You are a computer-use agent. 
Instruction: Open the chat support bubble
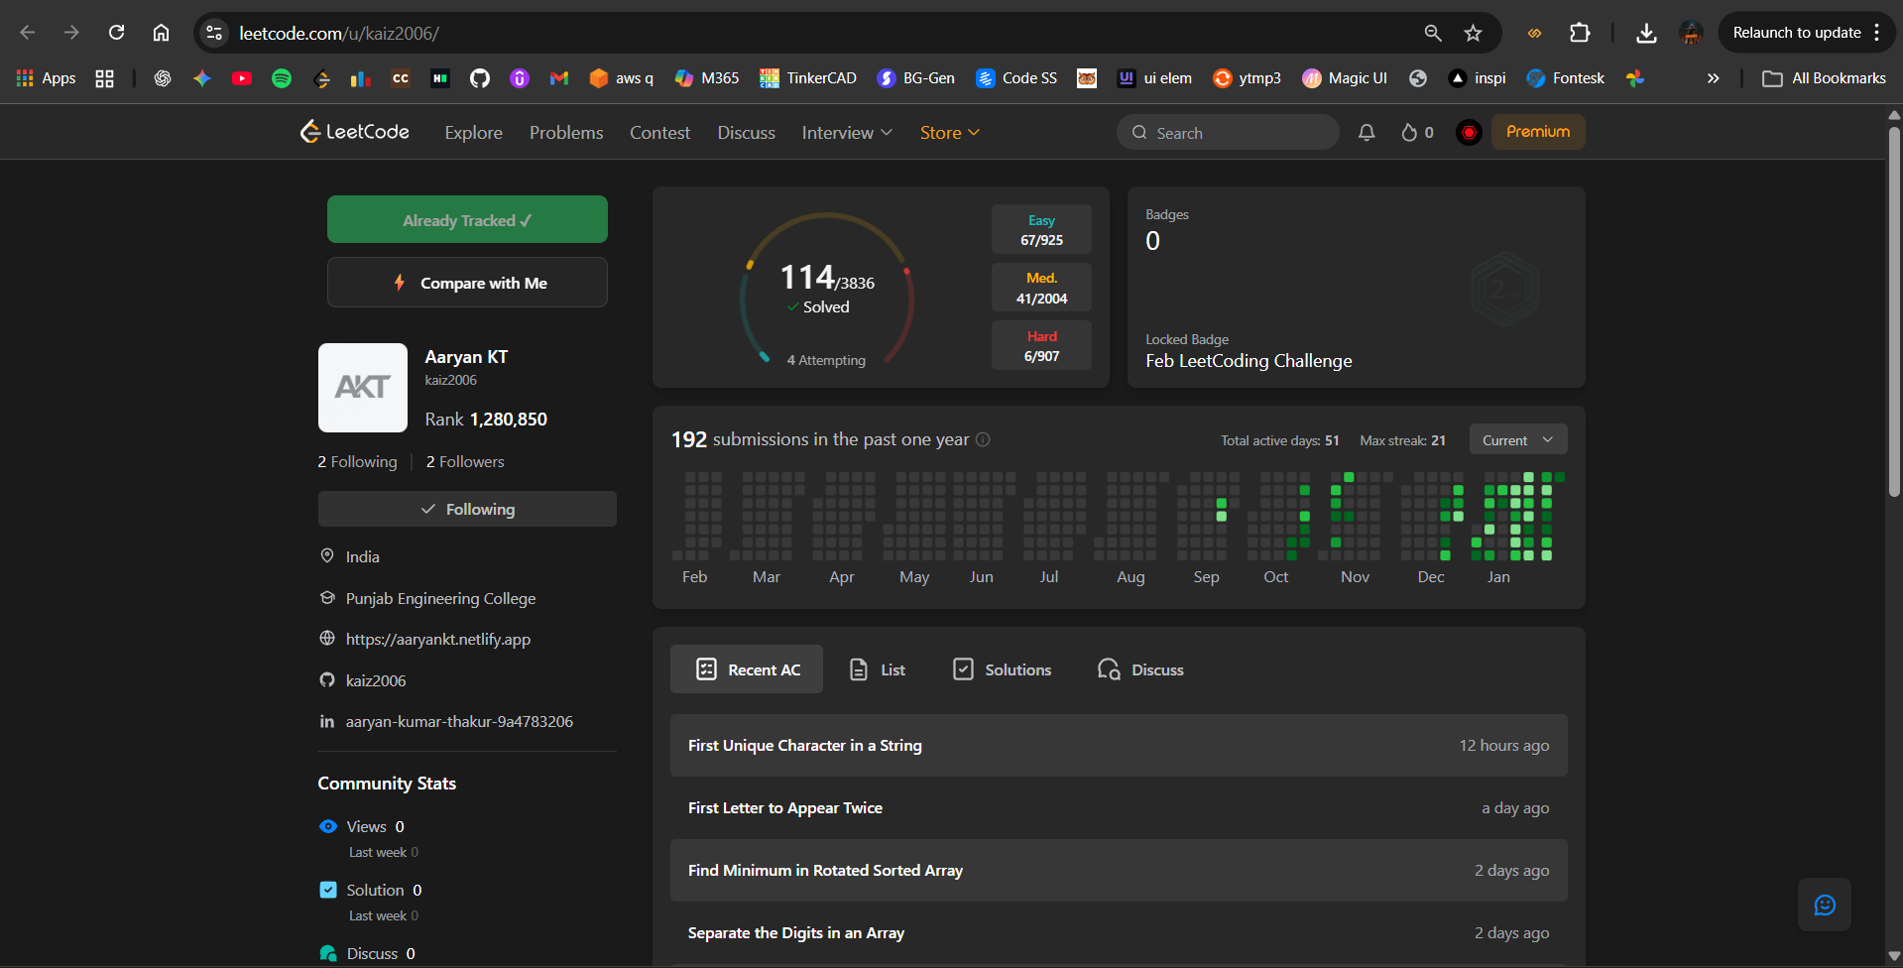coord(1824,905)
